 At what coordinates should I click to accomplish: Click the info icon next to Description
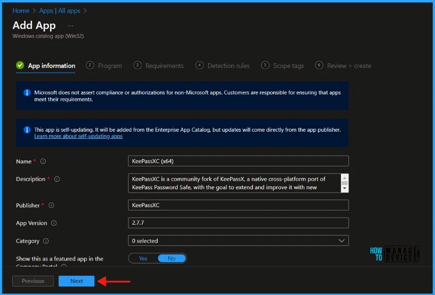click(x=57, y=179)
